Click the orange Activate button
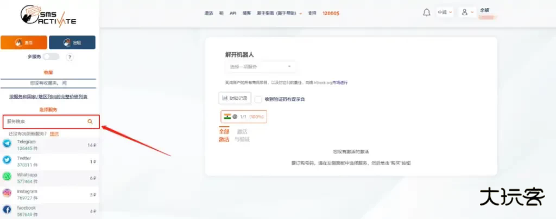The image size is (556, 219). [23, 42]
